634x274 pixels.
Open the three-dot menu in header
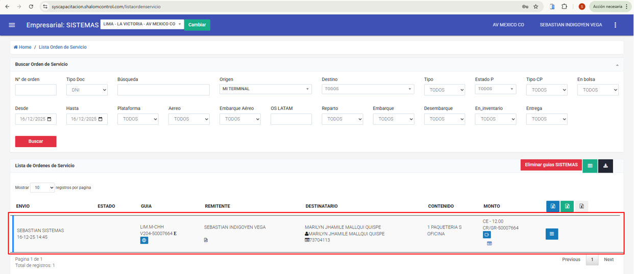(615, 25)
